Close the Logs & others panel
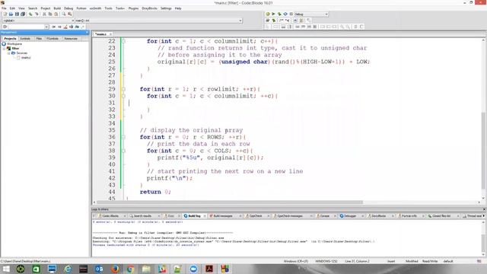 (484, 210)
